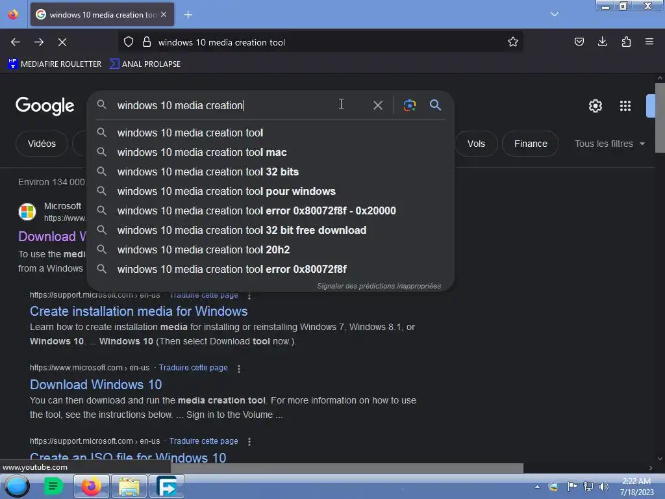The width and height of the screenshot is (665, 499).
Task: Open the volume speaker icon
Action: (603, 486)
